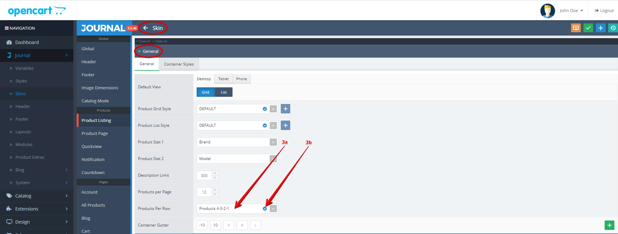618x234 pixels.
Task: Open Product Extras in navigation
Action: click(30, 157)
